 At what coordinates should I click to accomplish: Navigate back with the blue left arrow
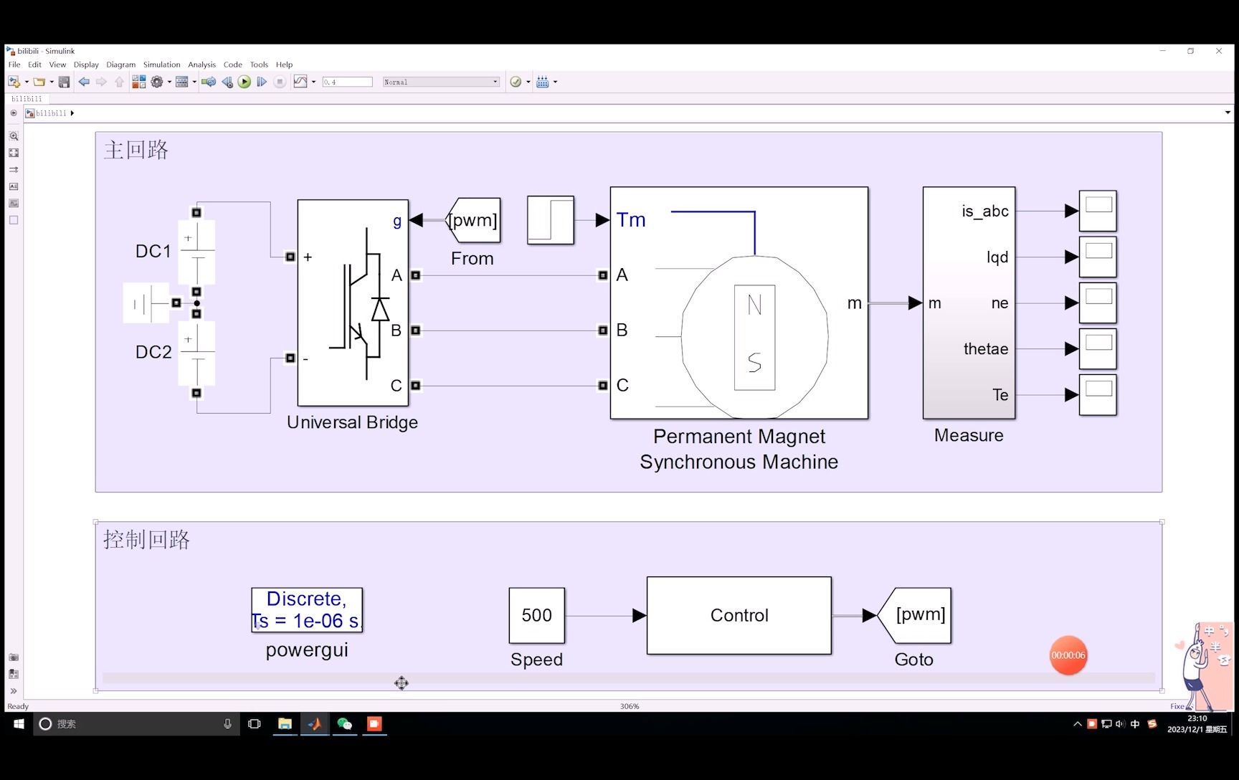[x=84, y=82]
